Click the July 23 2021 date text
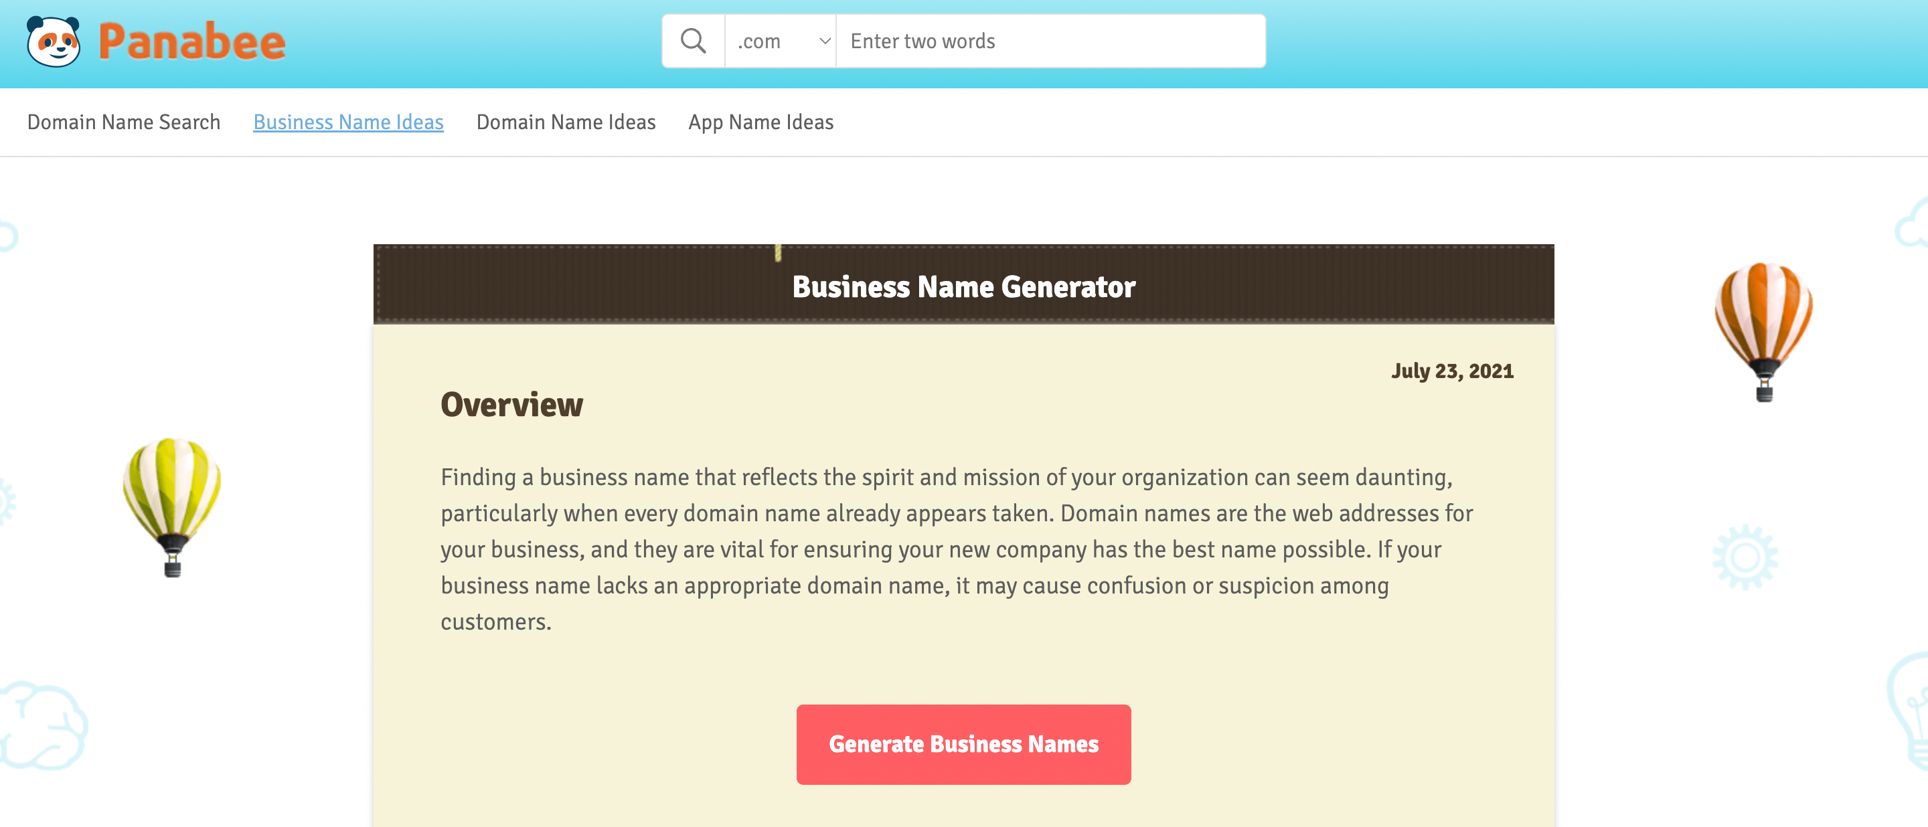This screenshot has width=1928, height=827. [1451, 371]
